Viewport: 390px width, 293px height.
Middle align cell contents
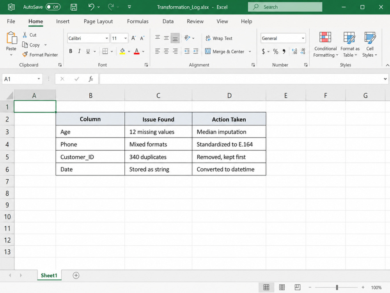167,38
